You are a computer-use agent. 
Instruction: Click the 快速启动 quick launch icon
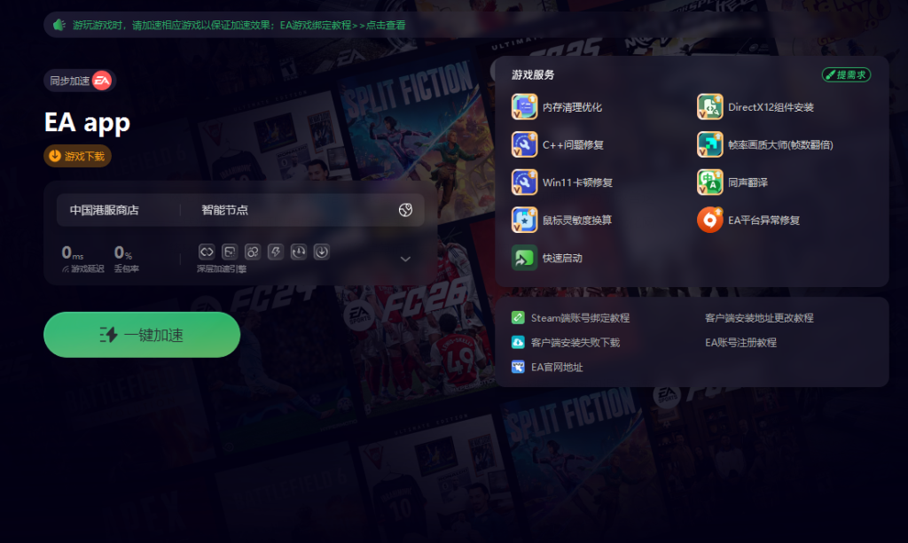525,258
